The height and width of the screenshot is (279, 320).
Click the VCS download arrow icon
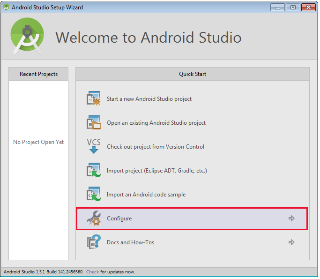[94, 146]
